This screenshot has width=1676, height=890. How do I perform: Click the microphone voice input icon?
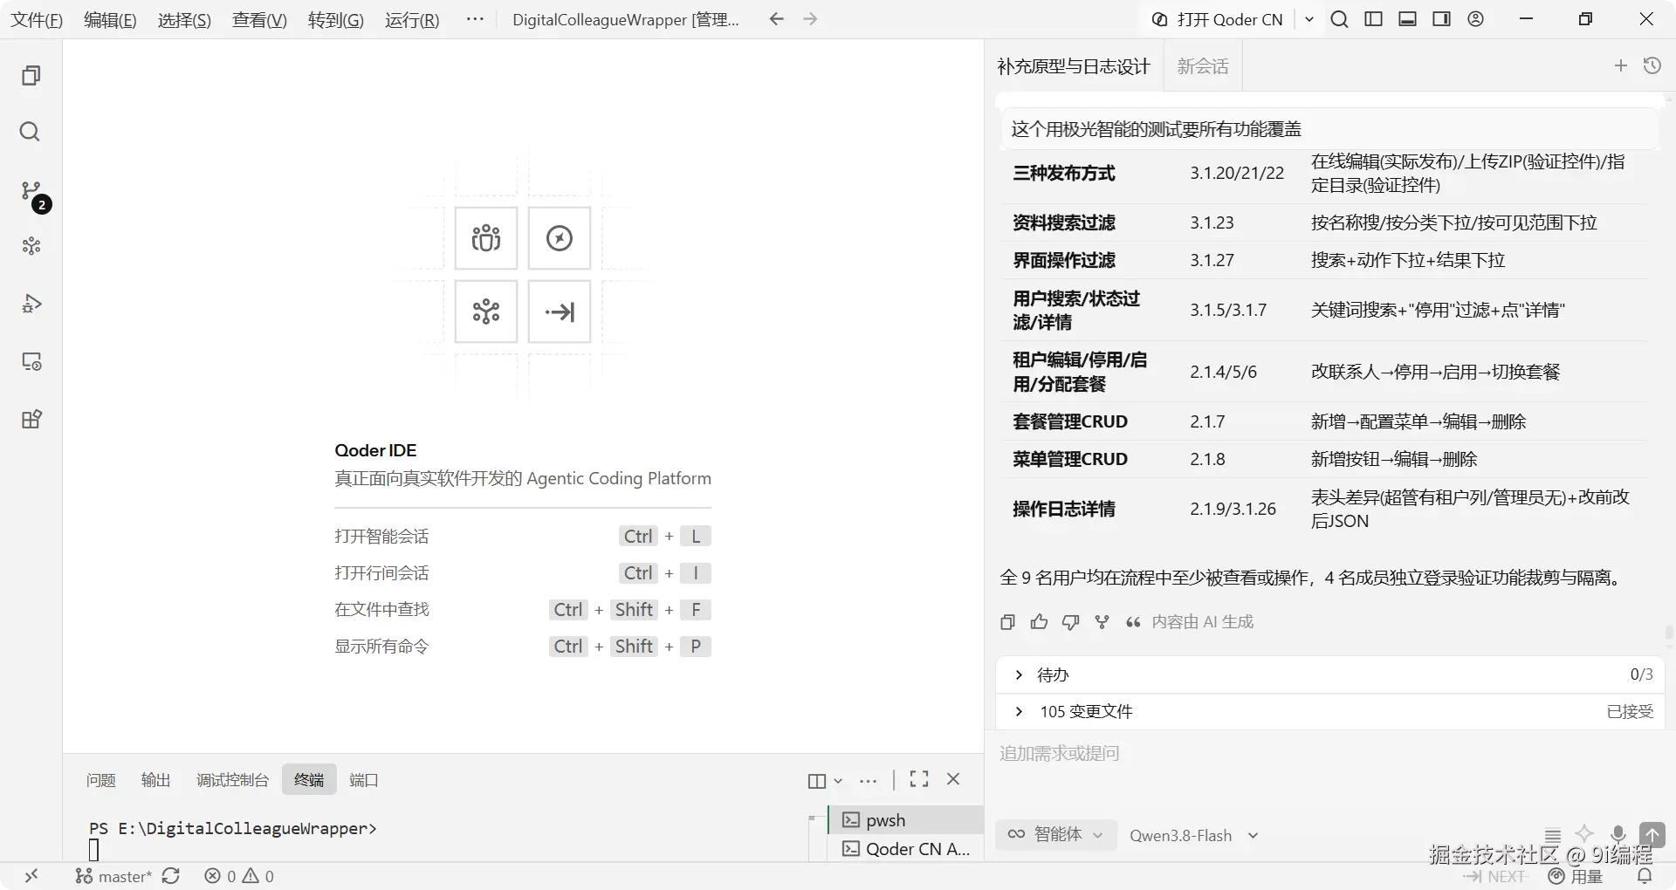point(1618,835)
